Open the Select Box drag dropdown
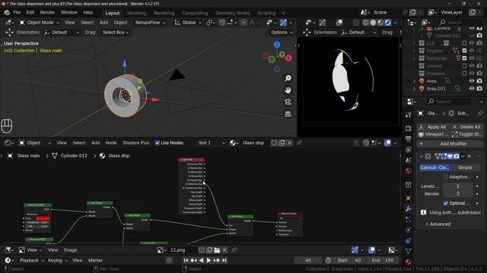 [115, 32]
